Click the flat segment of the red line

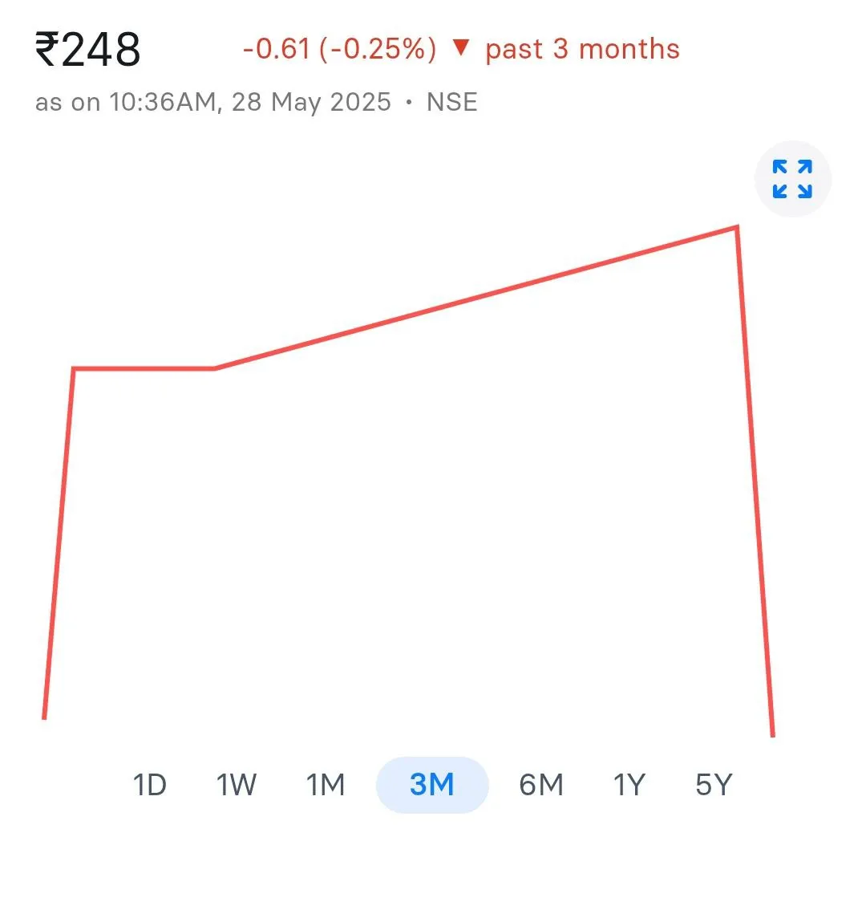[x=144, y=368]
